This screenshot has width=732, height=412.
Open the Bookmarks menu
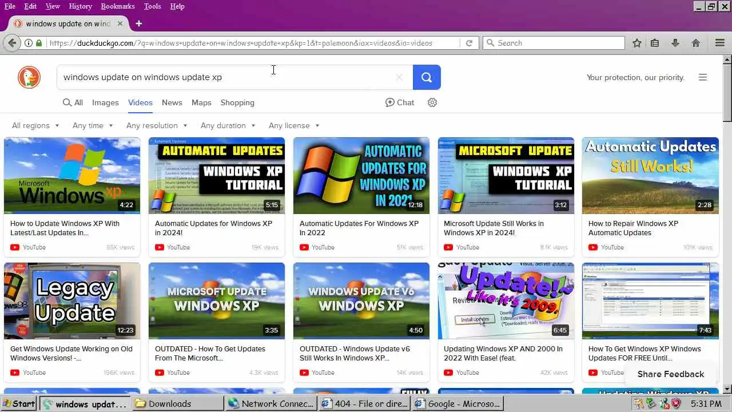pyautogui.click(x=118, y=6)
